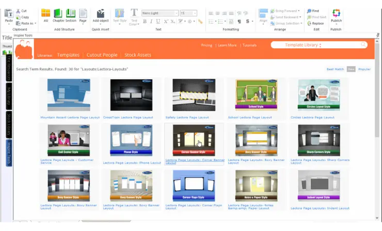Toggle italic formatting
This screenshot has height=231, width=382.
tap(151, 22)
